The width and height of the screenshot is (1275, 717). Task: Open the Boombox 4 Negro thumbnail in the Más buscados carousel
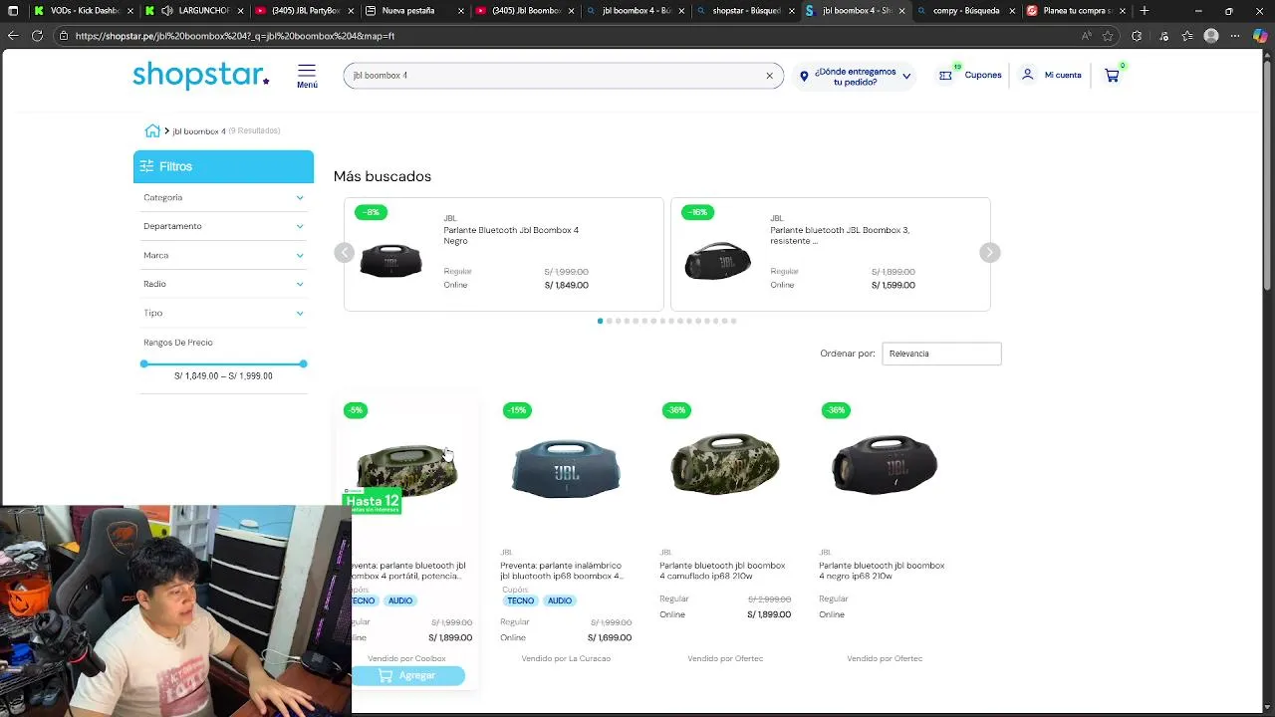pos(390,261)
